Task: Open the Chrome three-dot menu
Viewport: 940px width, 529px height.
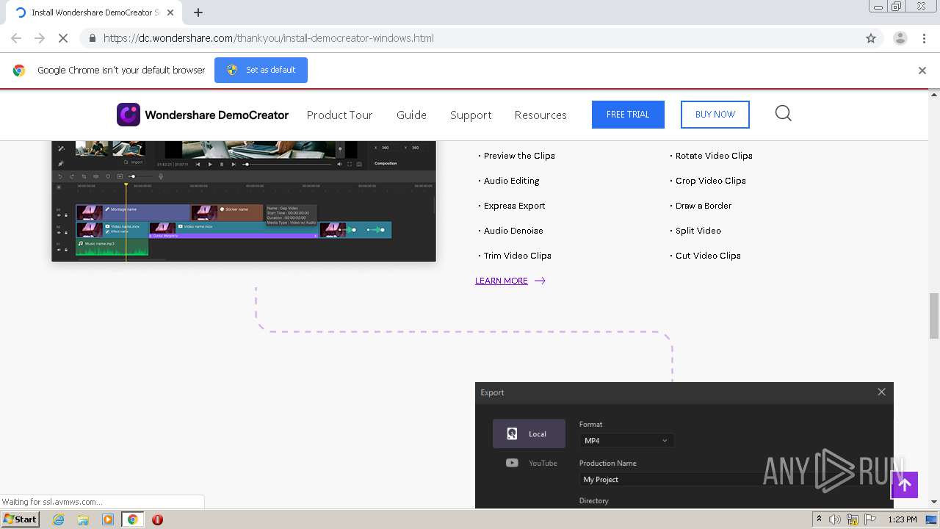Action: (x=924, y=38)
